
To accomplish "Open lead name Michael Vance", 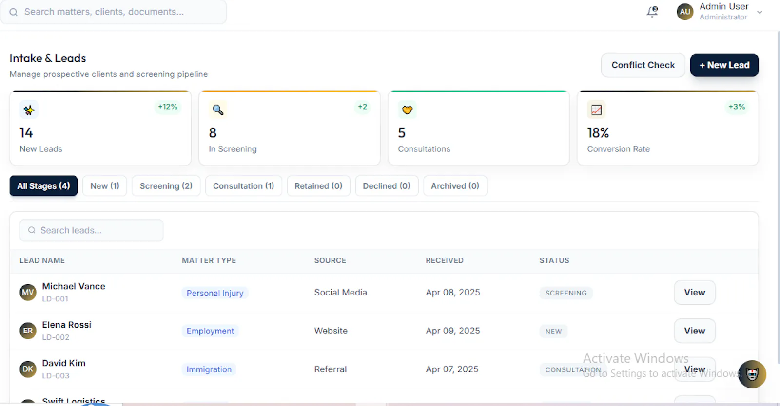I will tap(74, 286).
